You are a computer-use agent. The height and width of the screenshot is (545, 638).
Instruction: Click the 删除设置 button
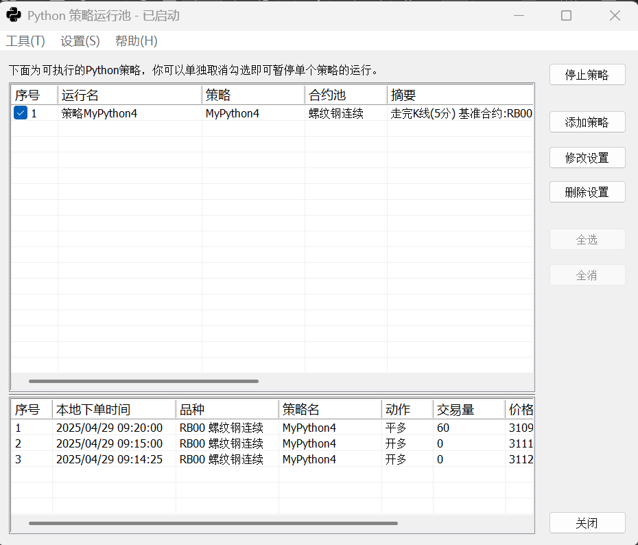click(x=587, y=192)
